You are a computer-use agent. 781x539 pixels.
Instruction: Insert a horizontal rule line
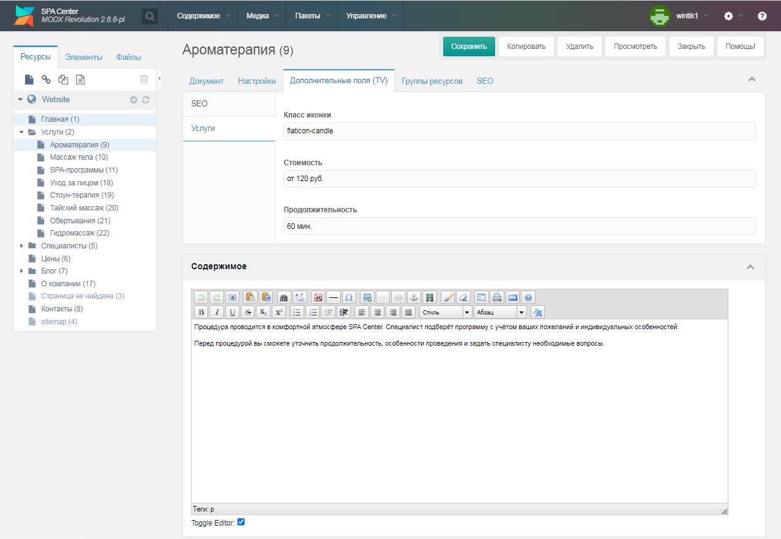(334, 297)
